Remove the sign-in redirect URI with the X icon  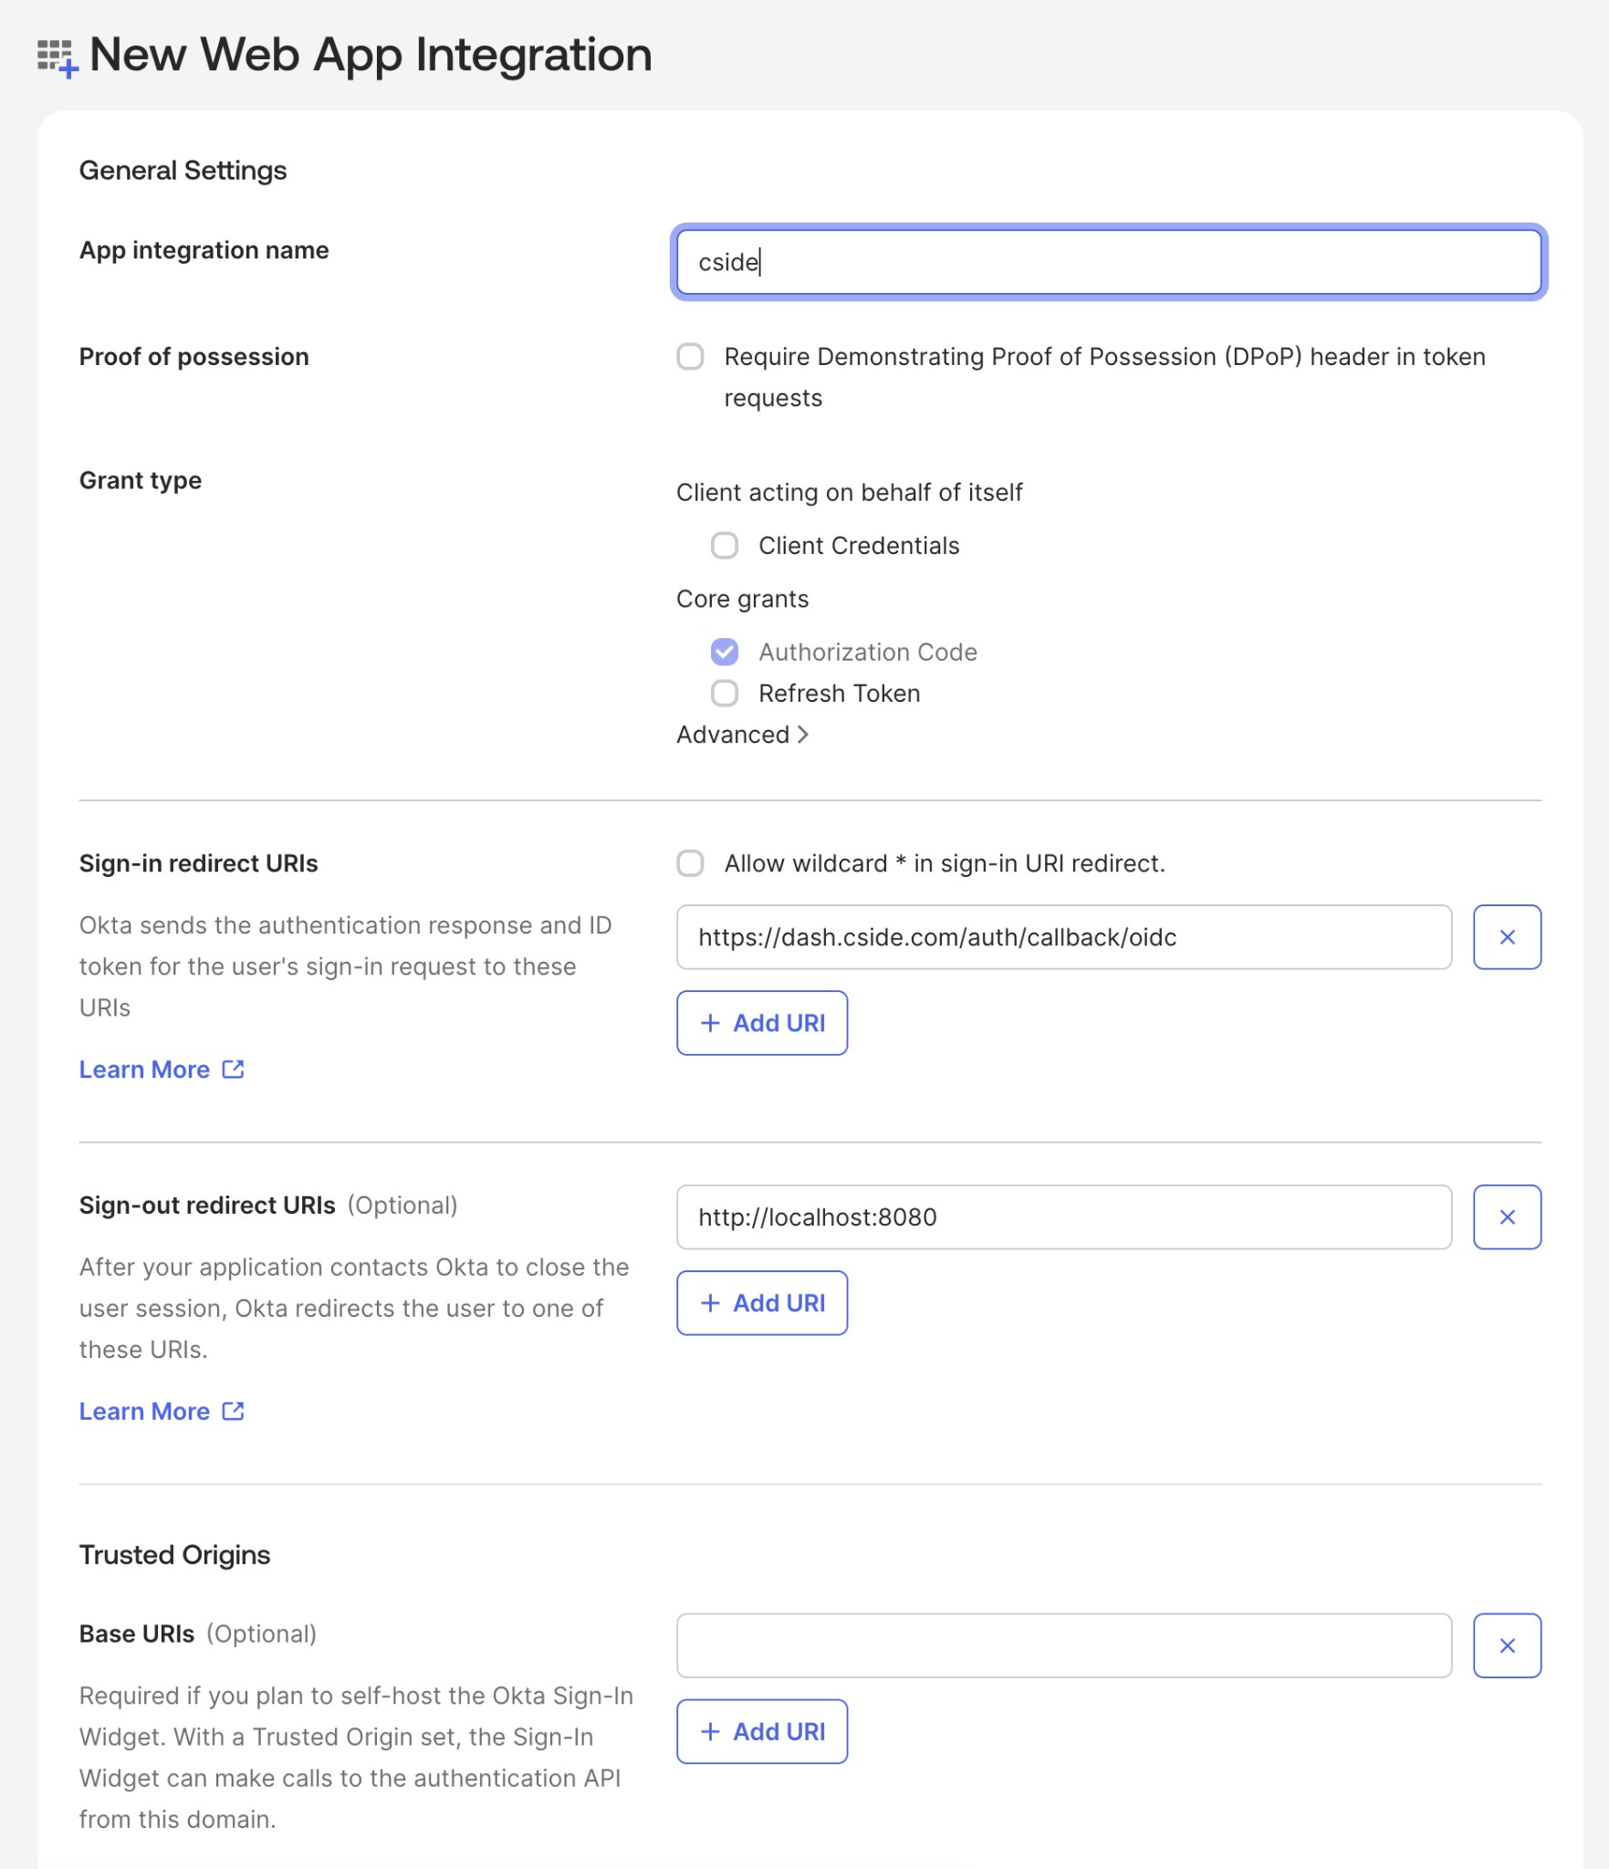pyautogui.click(x=1506, y=936)
